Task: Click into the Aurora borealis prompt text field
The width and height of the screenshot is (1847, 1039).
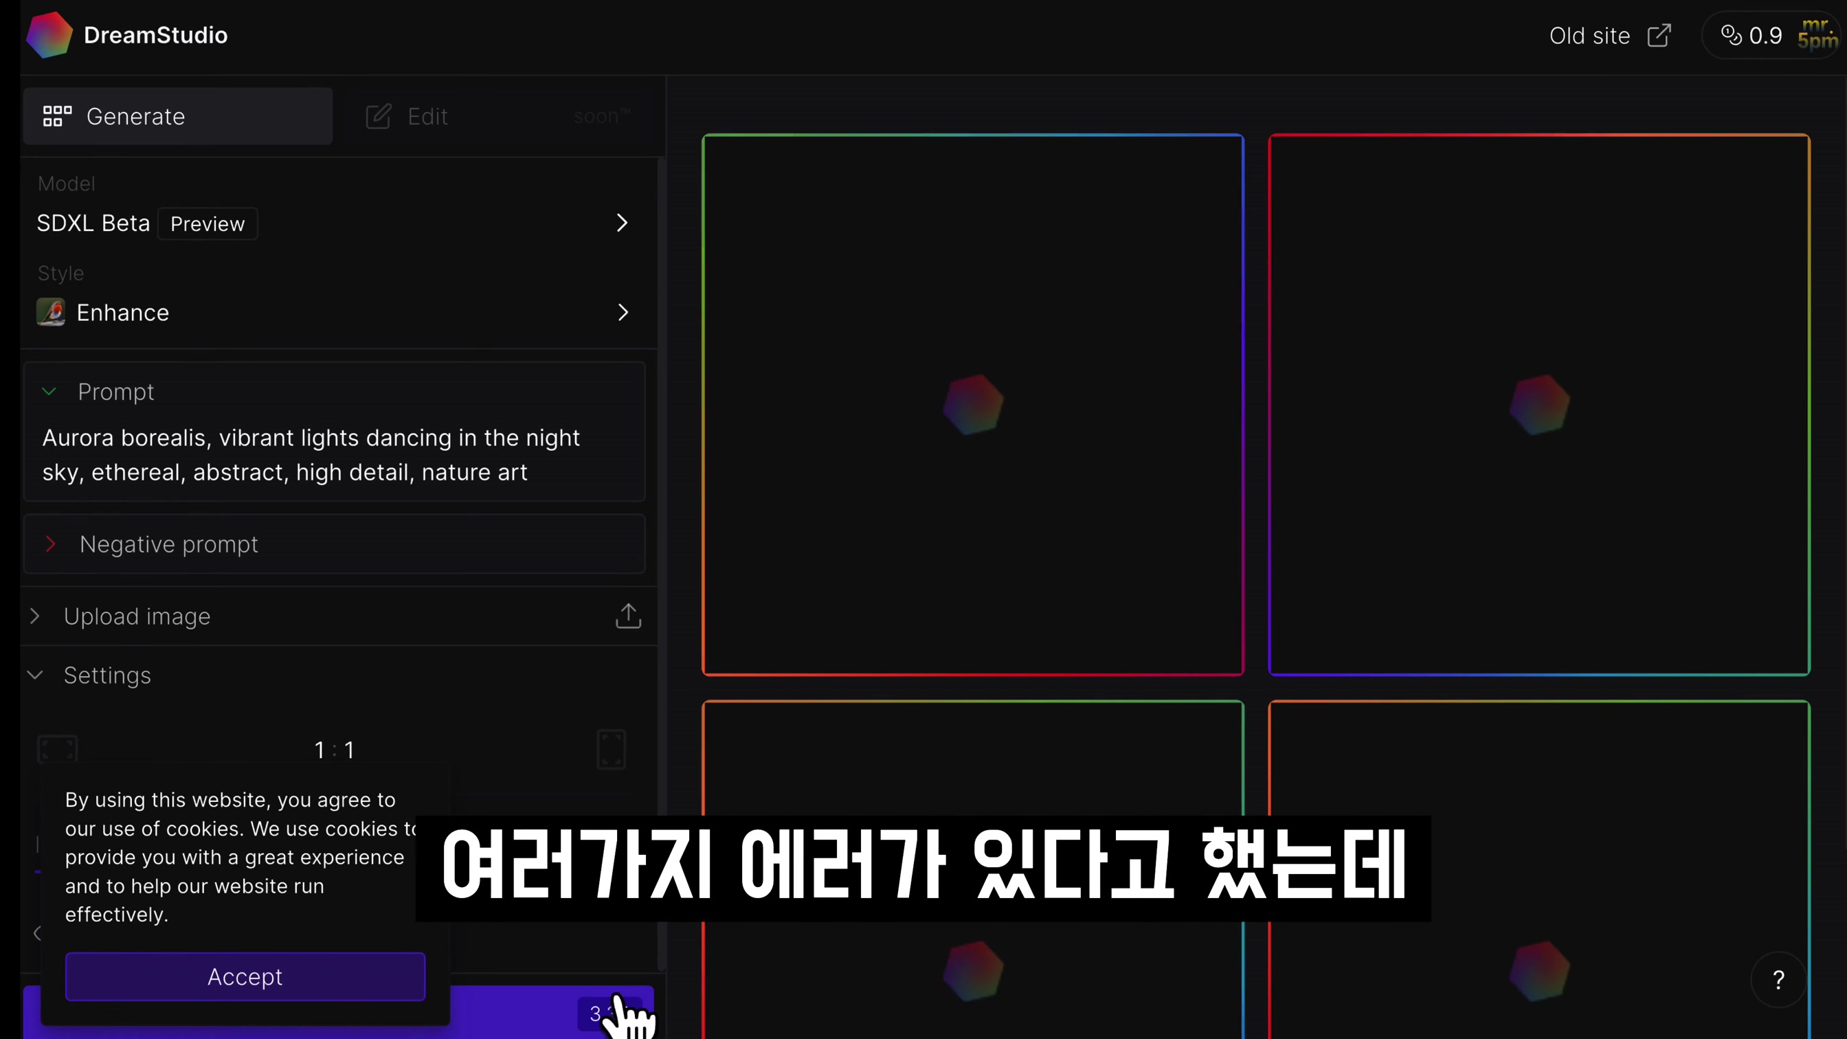Action: click(x=334, y=455)
